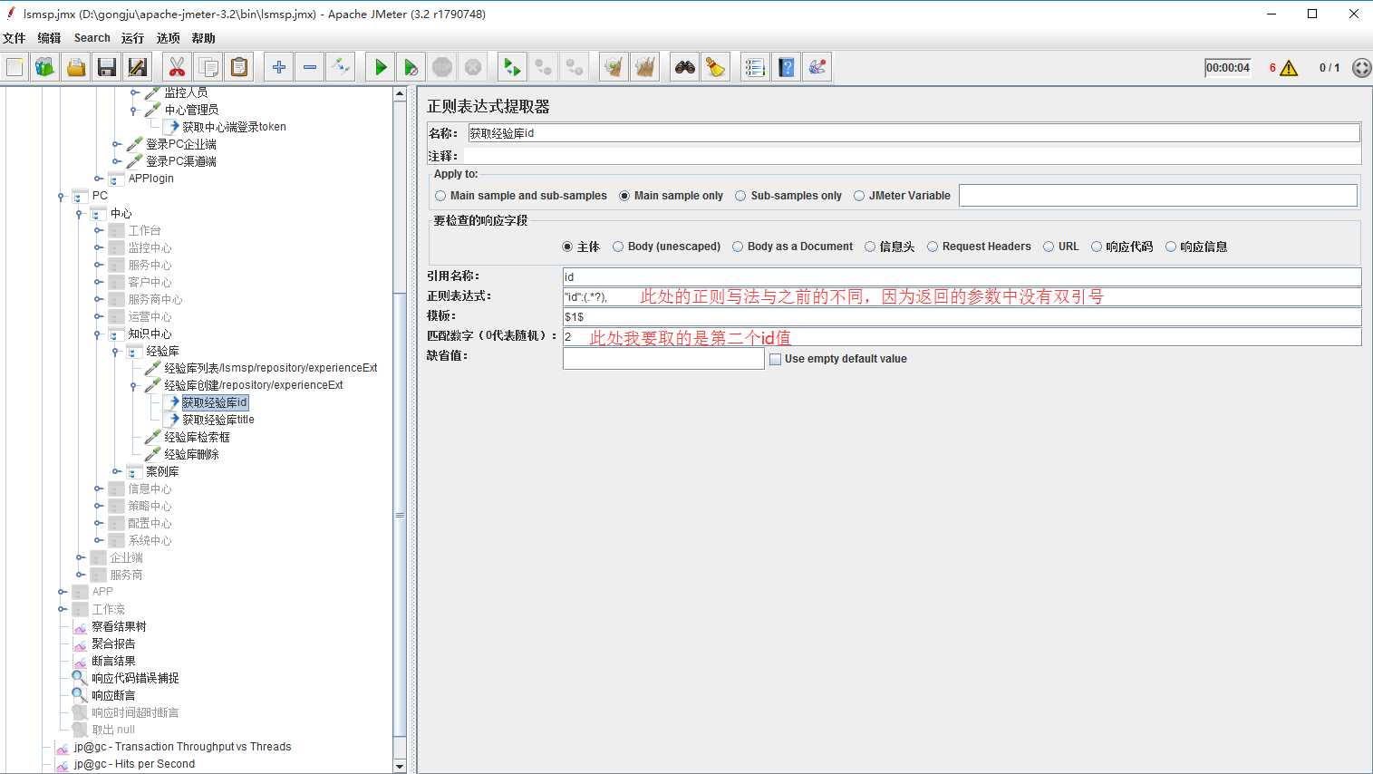Click the Open file folder icon
This screenshot has height=774, width=1373.
tap(76, 67)
